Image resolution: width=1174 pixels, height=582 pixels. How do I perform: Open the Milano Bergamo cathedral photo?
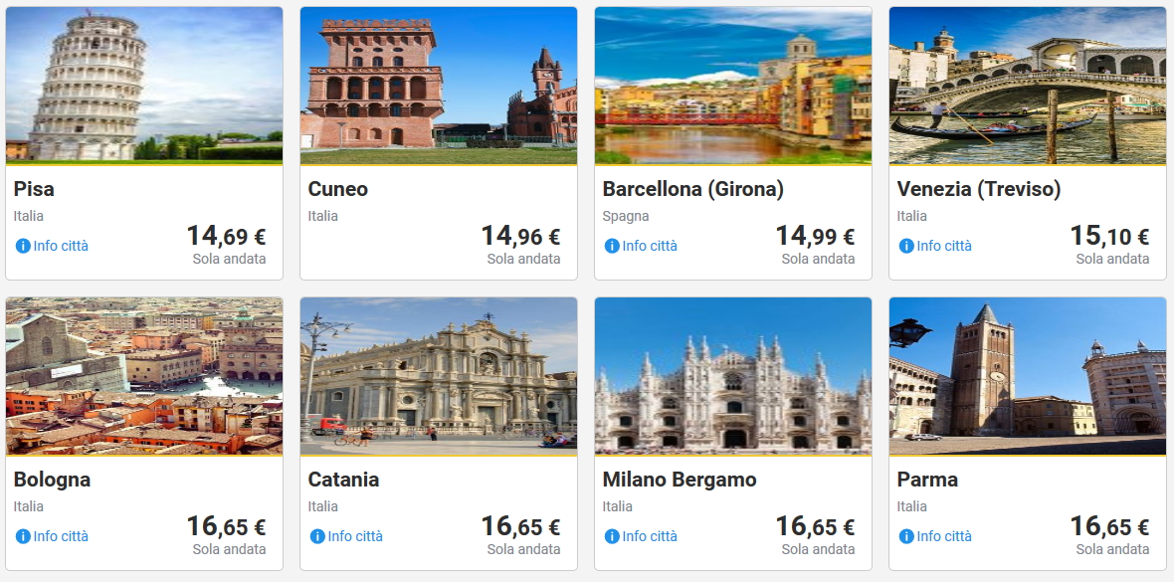(733, 376)
